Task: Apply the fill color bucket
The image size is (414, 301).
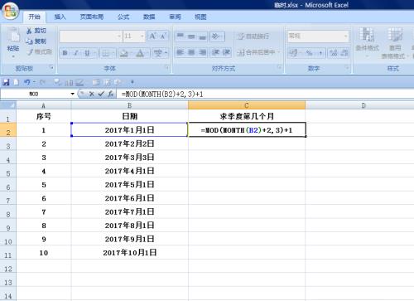Action: [x=124, y=53]
